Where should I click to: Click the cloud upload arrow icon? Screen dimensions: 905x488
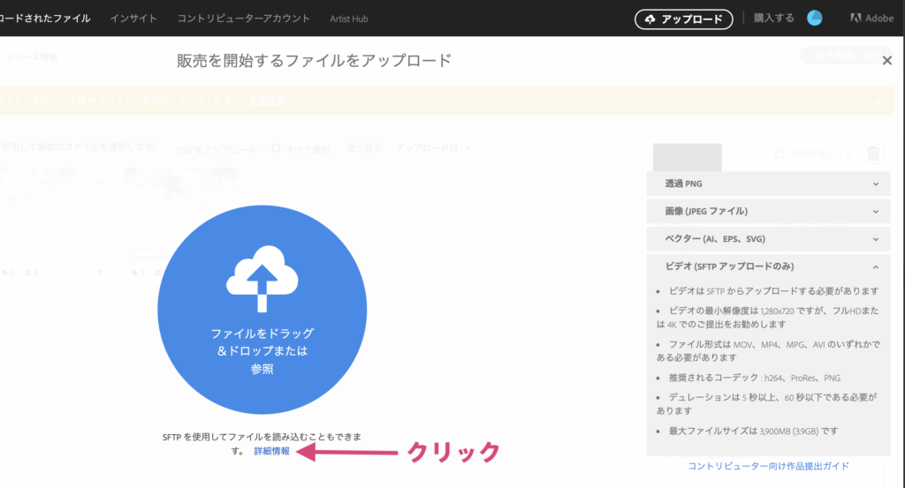262,279
